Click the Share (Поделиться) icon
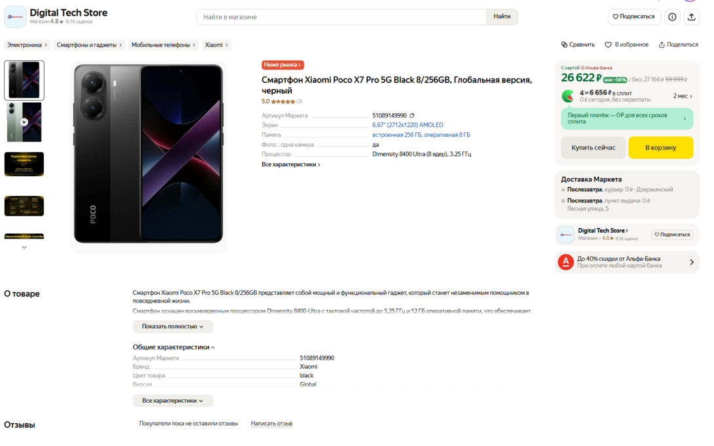Image resolution: width=714 pixels, height=446 pixels. pos(662,45)
